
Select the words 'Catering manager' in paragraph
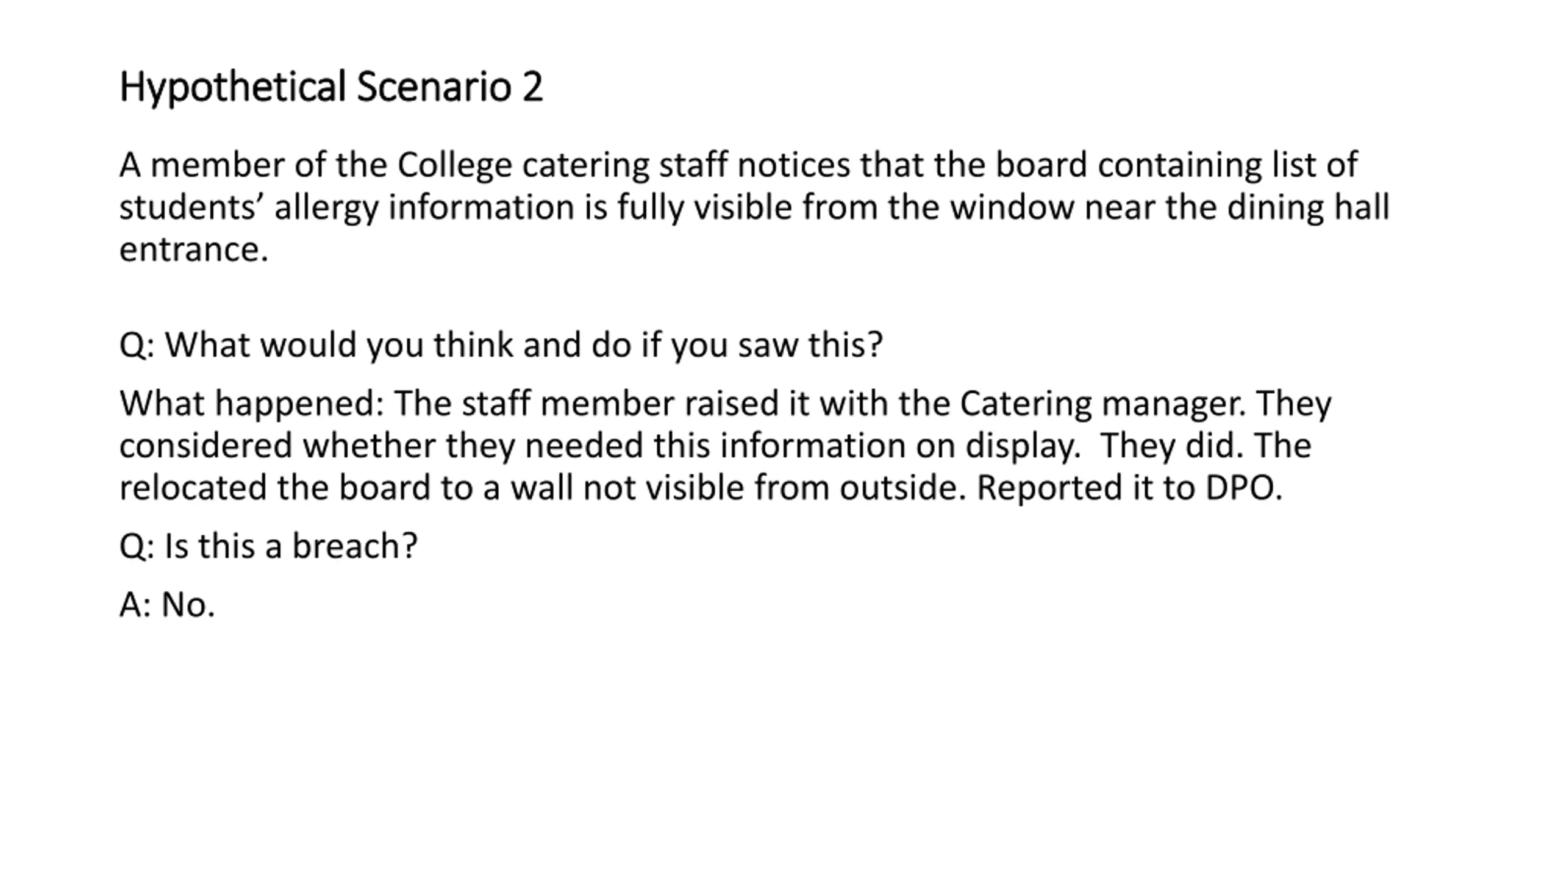click(1102, 404)
